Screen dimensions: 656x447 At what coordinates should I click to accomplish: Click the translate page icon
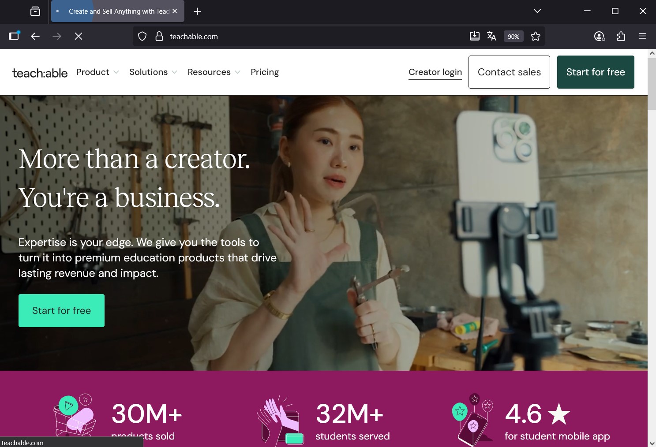(x=491, y=36)
